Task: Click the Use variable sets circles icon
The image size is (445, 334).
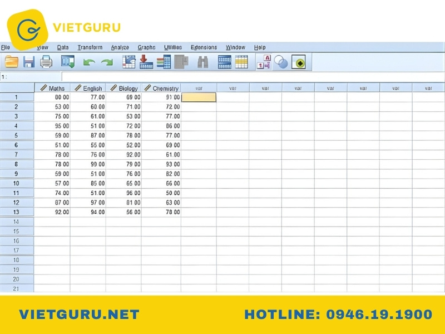Action: coord(281,62)
